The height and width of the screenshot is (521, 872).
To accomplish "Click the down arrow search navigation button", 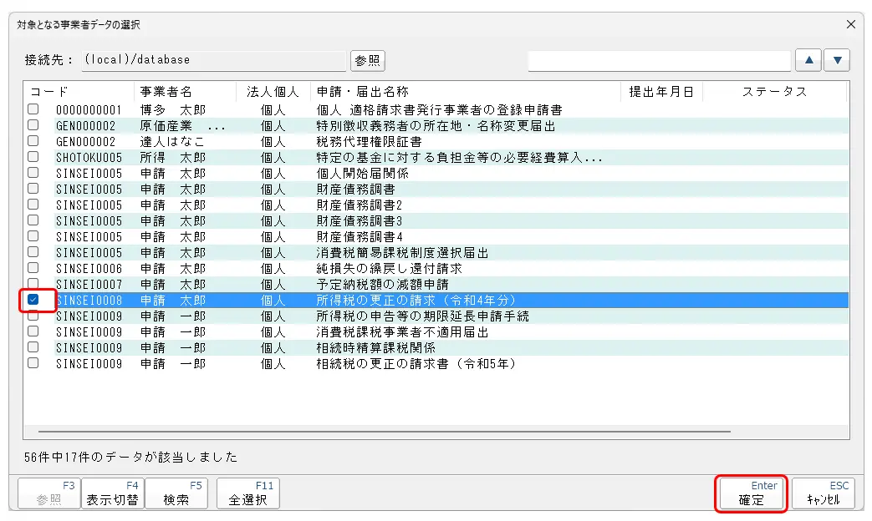I will [837, 60].
